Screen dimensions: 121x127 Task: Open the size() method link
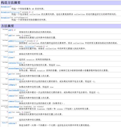click(10, 118)
